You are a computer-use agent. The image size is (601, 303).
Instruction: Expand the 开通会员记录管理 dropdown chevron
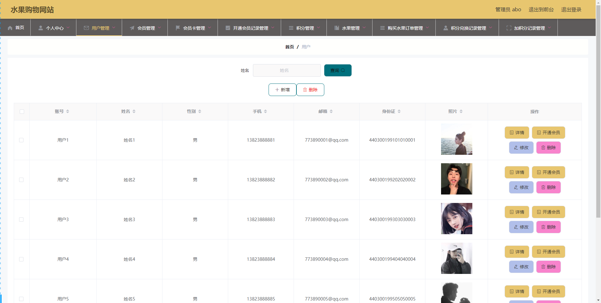(273, 28)
